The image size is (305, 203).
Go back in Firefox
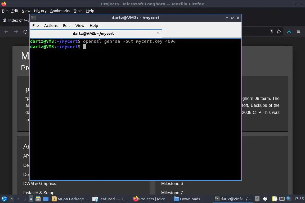[6, 31]
